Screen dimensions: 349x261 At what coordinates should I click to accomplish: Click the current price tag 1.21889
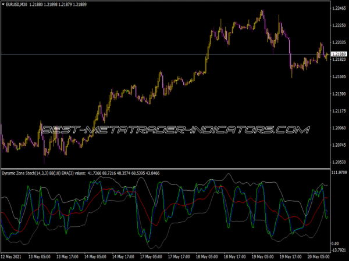coord(339,54)
